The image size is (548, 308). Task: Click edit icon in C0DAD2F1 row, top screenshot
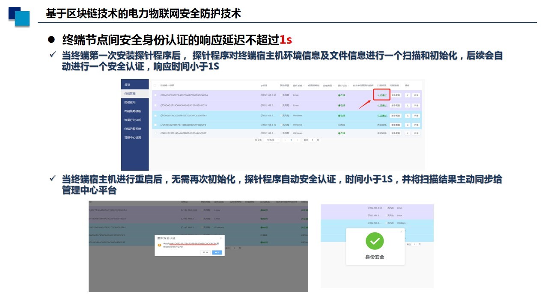[x=408, y=105]
